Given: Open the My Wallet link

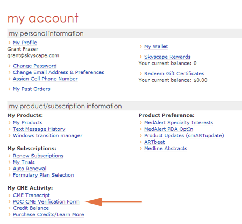Looking at the screenshot, I should 156,47.
